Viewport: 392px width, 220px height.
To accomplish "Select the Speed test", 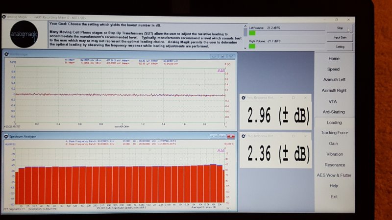I will (x=333, y=69).
